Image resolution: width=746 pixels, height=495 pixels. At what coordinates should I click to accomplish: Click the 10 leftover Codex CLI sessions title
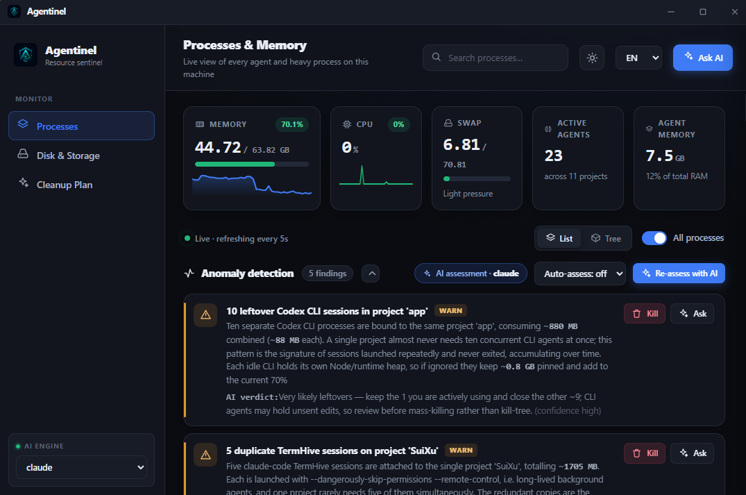coord(327,311)
